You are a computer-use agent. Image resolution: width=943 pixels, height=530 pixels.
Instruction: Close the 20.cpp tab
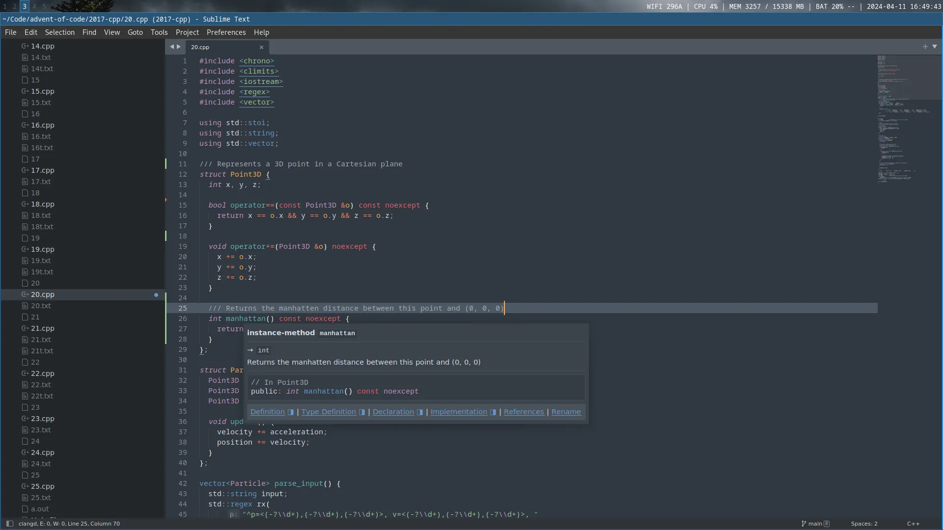[262, 48]
